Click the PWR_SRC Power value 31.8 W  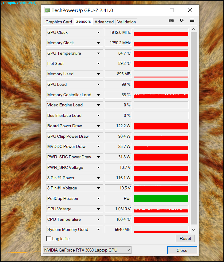[x=118, y=157]
